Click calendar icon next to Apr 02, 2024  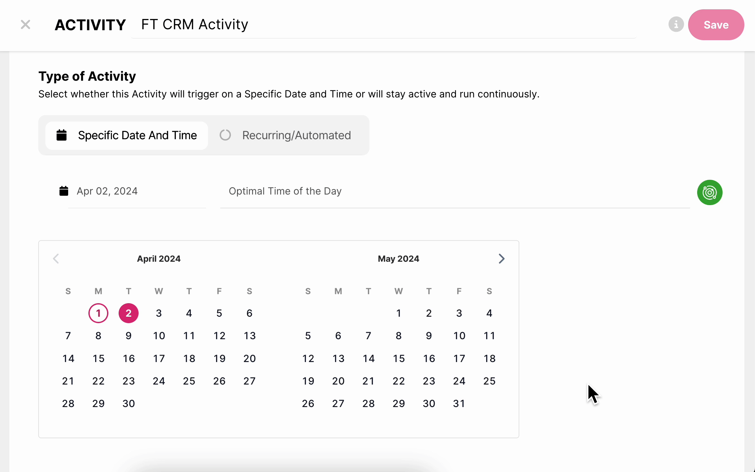tap(64, 191)
